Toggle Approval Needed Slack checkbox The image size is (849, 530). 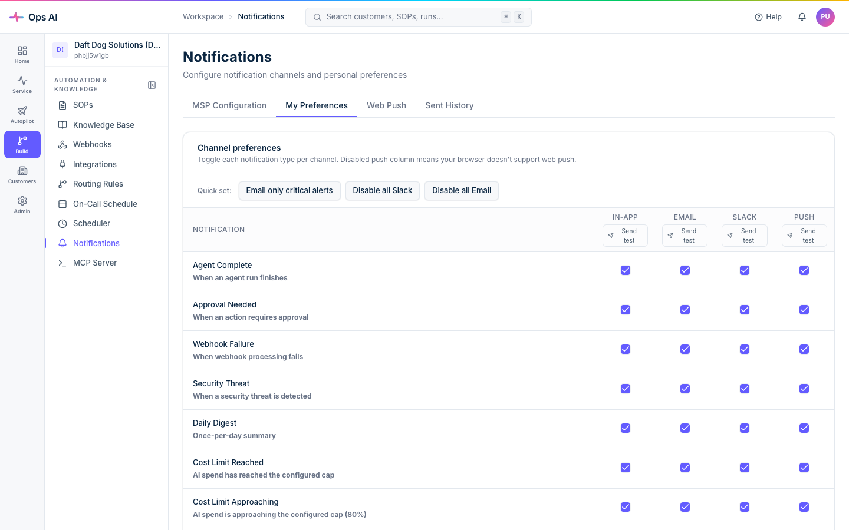[745, 310]
